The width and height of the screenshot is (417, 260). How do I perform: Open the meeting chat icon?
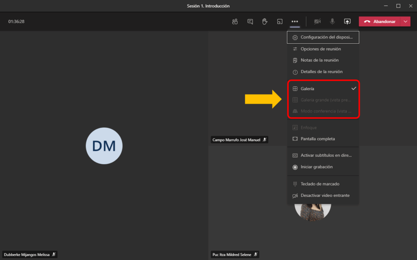250,22
